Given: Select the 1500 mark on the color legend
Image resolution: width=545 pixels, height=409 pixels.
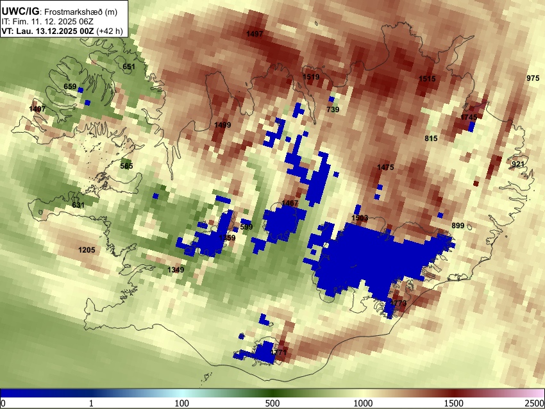Looking at the screenshot, I should (x=454, y=403).
